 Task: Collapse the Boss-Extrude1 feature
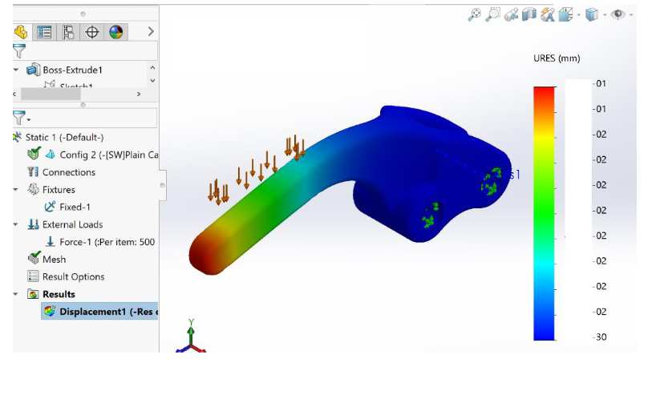pos(16,70)
